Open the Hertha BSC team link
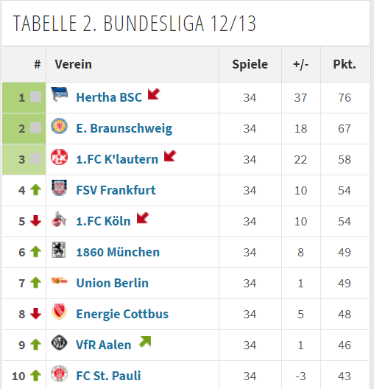 click(109, 97)
